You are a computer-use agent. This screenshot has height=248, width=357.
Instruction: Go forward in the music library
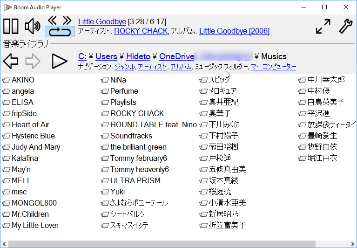pos(33,61)
